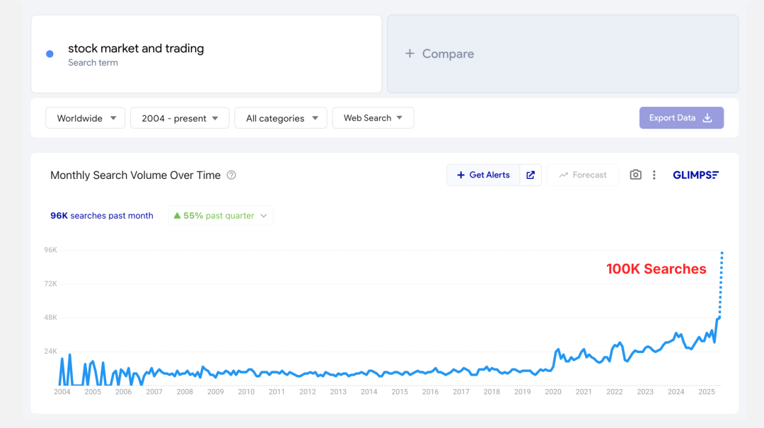Expand the 55% past quarter selector
The width and height of the screenshot is (764, 428).
click(221, 216)
